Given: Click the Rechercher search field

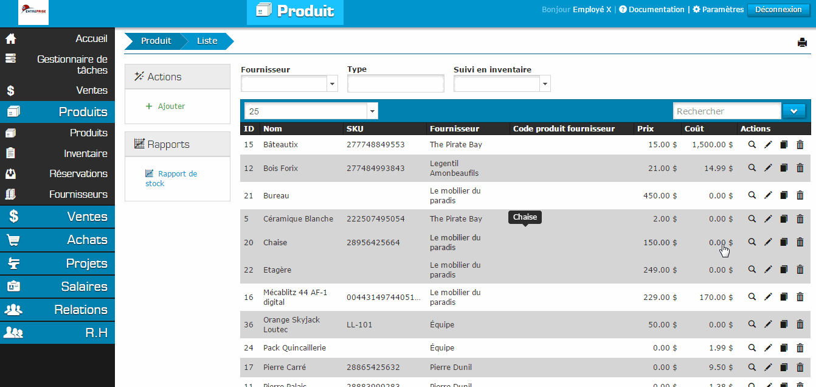Looking at the screenshot, I should click(x=727, y=111).
